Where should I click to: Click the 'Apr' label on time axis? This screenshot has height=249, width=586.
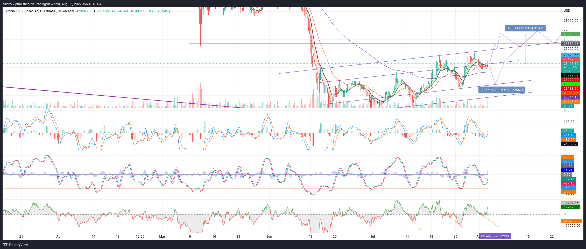(59, 236)
